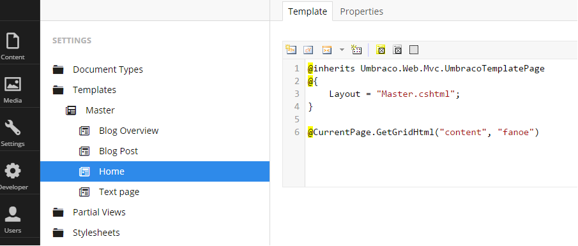Open the Users section
This screenshot has height=246, width=578.
coord(13,219)
